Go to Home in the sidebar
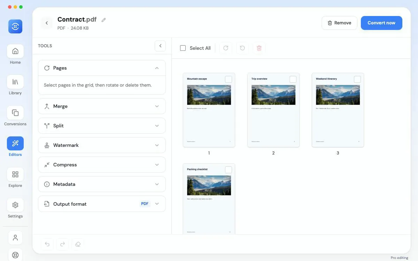 (x=15, y=55)
